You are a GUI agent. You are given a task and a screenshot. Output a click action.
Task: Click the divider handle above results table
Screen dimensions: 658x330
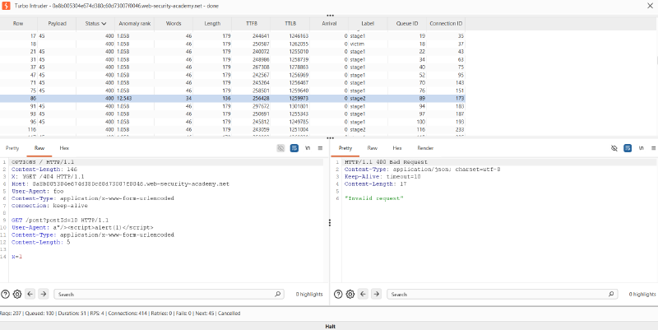(330, 15)
